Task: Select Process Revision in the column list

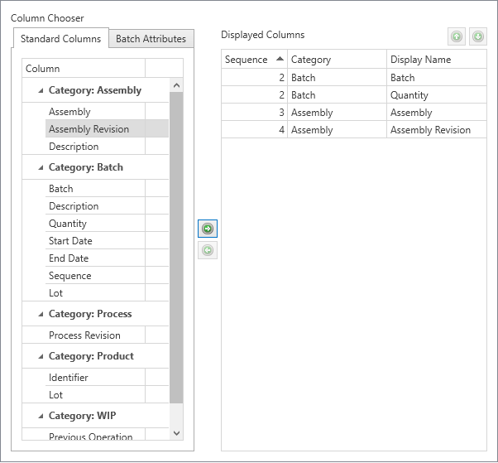Action: click(x=84, y=335)
